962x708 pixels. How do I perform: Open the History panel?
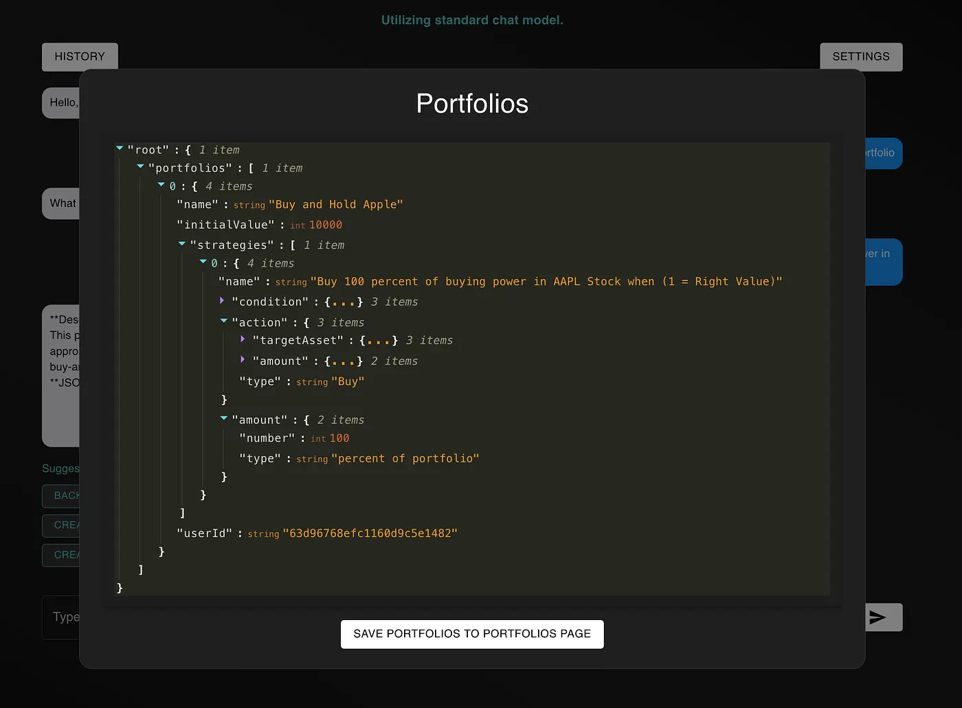(x=80, y=56)
